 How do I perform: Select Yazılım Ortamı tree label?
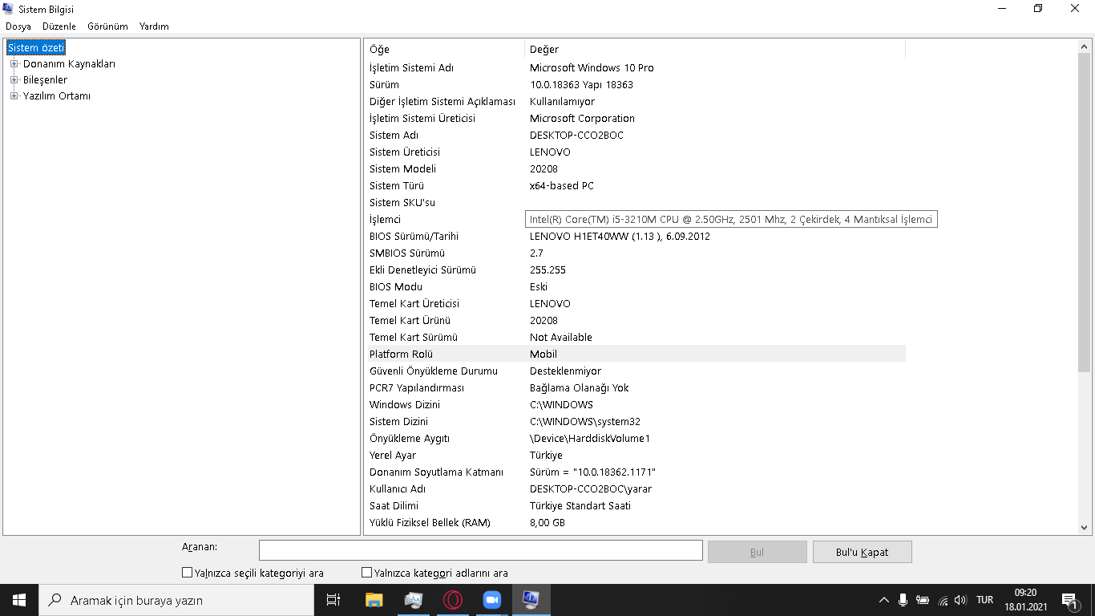pyautogui.click(x=57, y=96)
